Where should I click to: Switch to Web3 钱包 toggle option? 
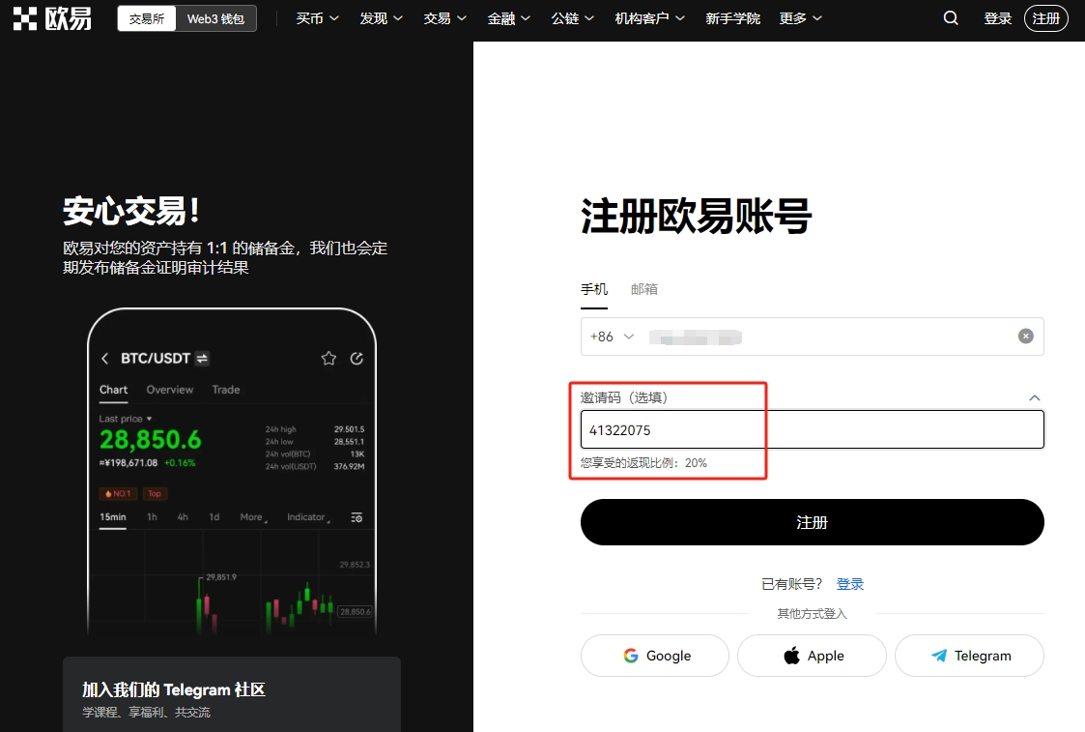click(215, 18)
